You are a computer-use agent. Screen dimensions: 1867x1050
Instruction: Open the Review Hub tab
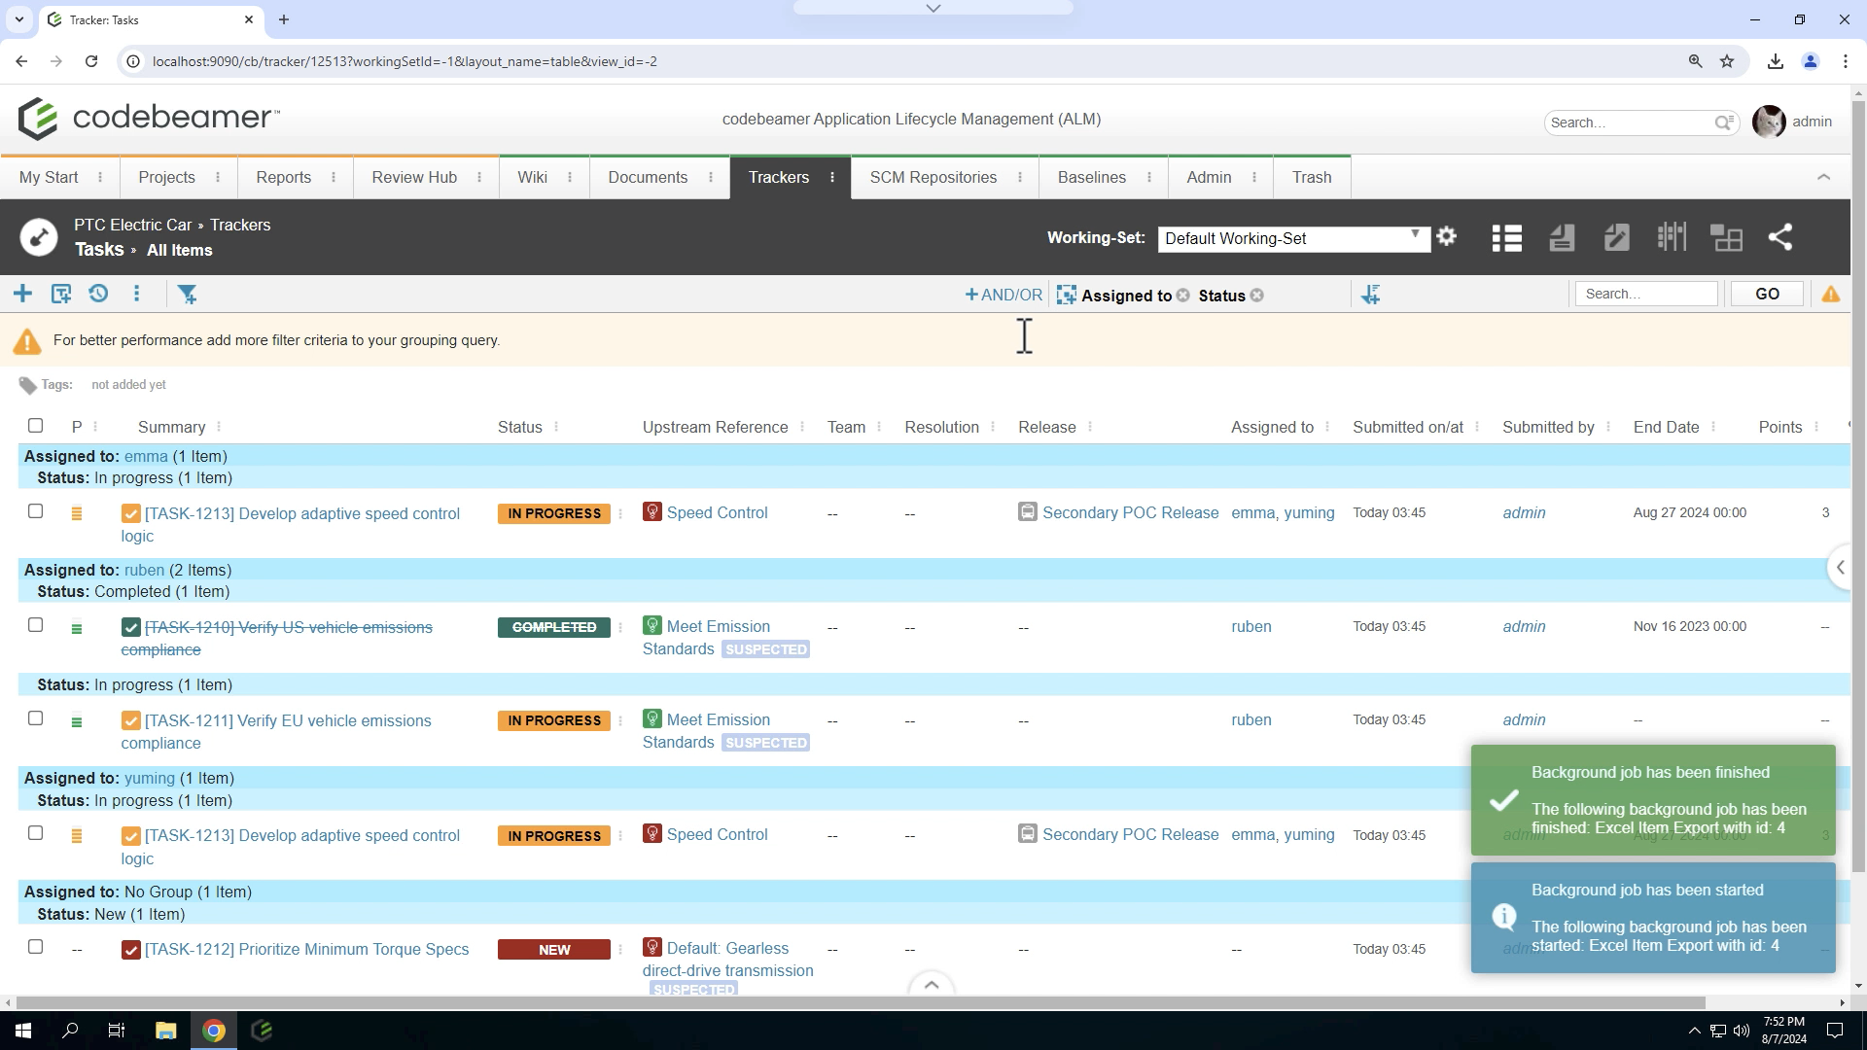click(x=414, y=177)
